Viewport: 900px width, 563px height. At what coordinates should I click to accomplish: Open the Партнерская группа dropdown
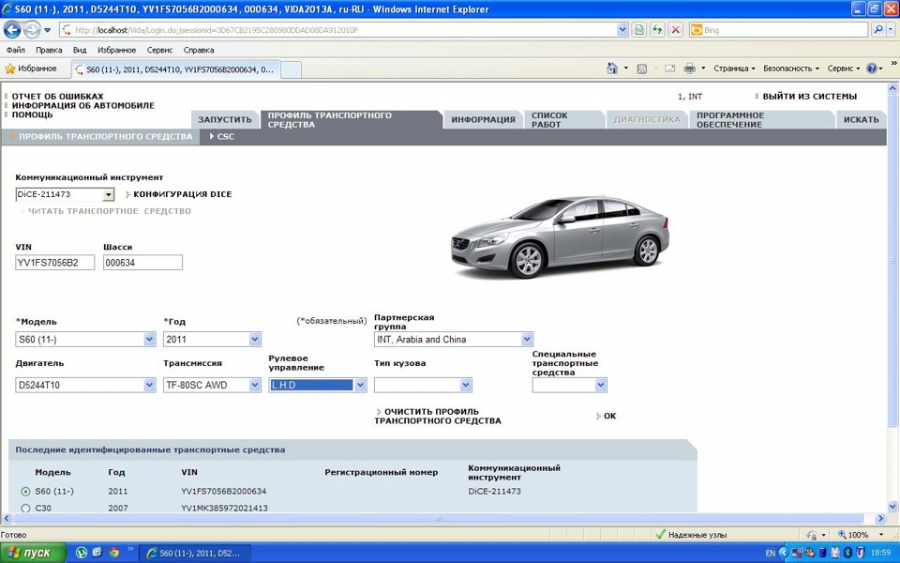(527, 340)
